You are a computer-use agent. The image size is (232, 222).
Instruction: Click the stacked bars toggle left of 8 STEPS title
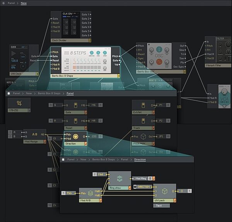pos(67,53)
